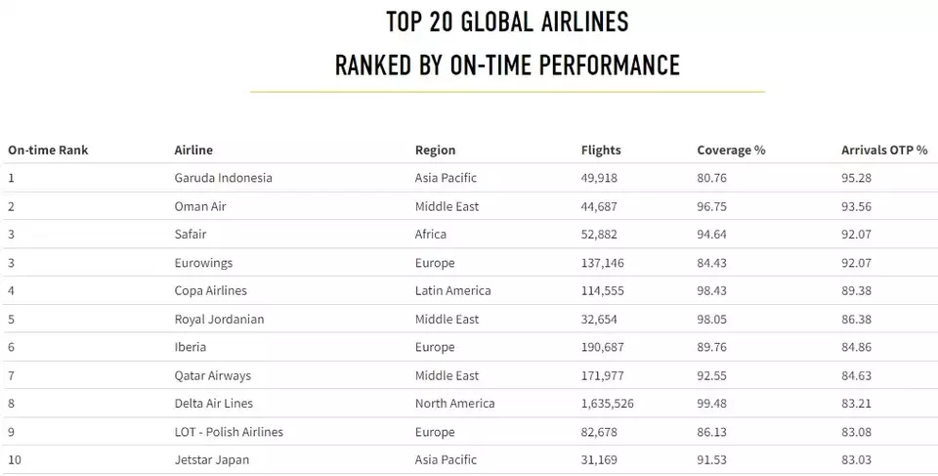Click the Region column header
The width and height of the screenshot is (938, 476).
[x=435, y=151]
